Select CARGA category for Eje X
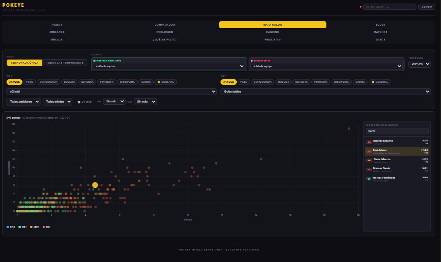Screen dimensions: 441x262 click(146, 82)
